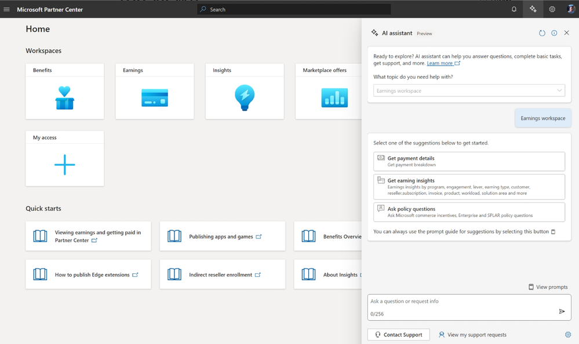
Task: Click the Preview label beside AI assistant
Action: pyautogui.click(x=424, y=34)
